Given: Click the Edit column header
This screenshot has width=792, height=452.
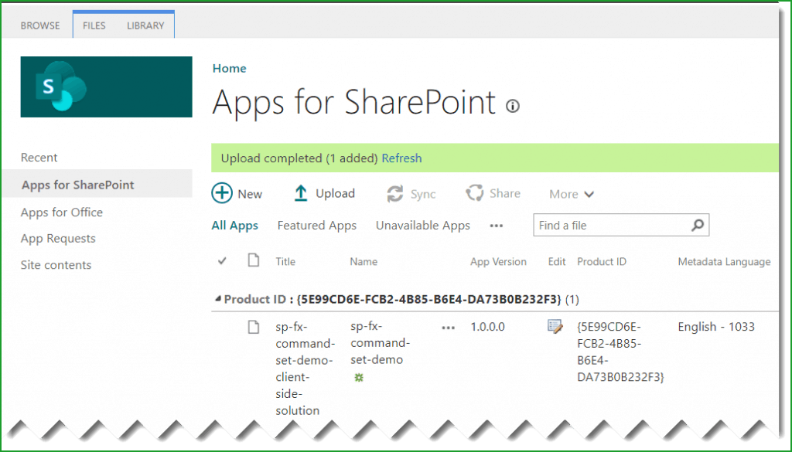Looking at the screenshot, I should pyautogui.click(x=557, y=262).
